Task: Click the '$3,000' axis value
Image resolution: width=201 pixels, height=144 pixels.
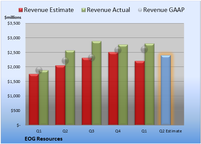Action: tap(14, 38)
